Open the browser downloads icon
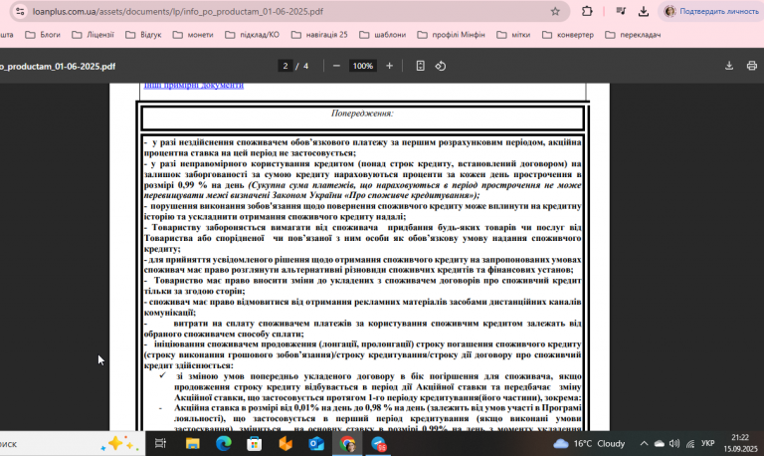Viewport: 764px width, 456px height. [644, 11]
